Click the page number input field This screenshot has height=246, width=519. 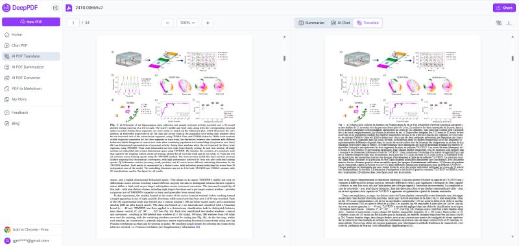click(73, 23)
